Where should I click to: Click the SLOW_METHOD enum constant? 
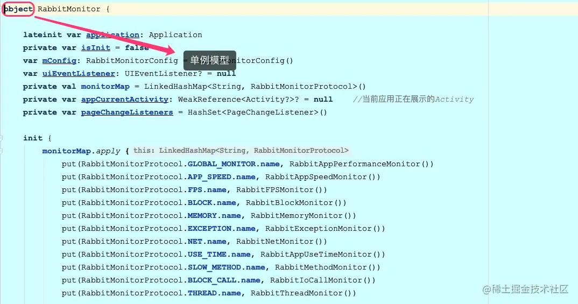[214, 267]
